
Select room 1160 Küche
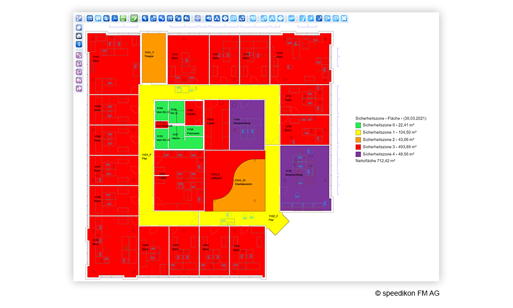pyautogui.click(x=194, y=112)
